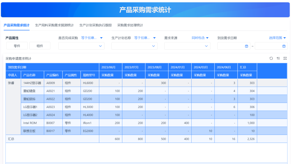Toggle the 零件 product attribute filter
This screenshot has width=291, height=164.
point(17,46)
